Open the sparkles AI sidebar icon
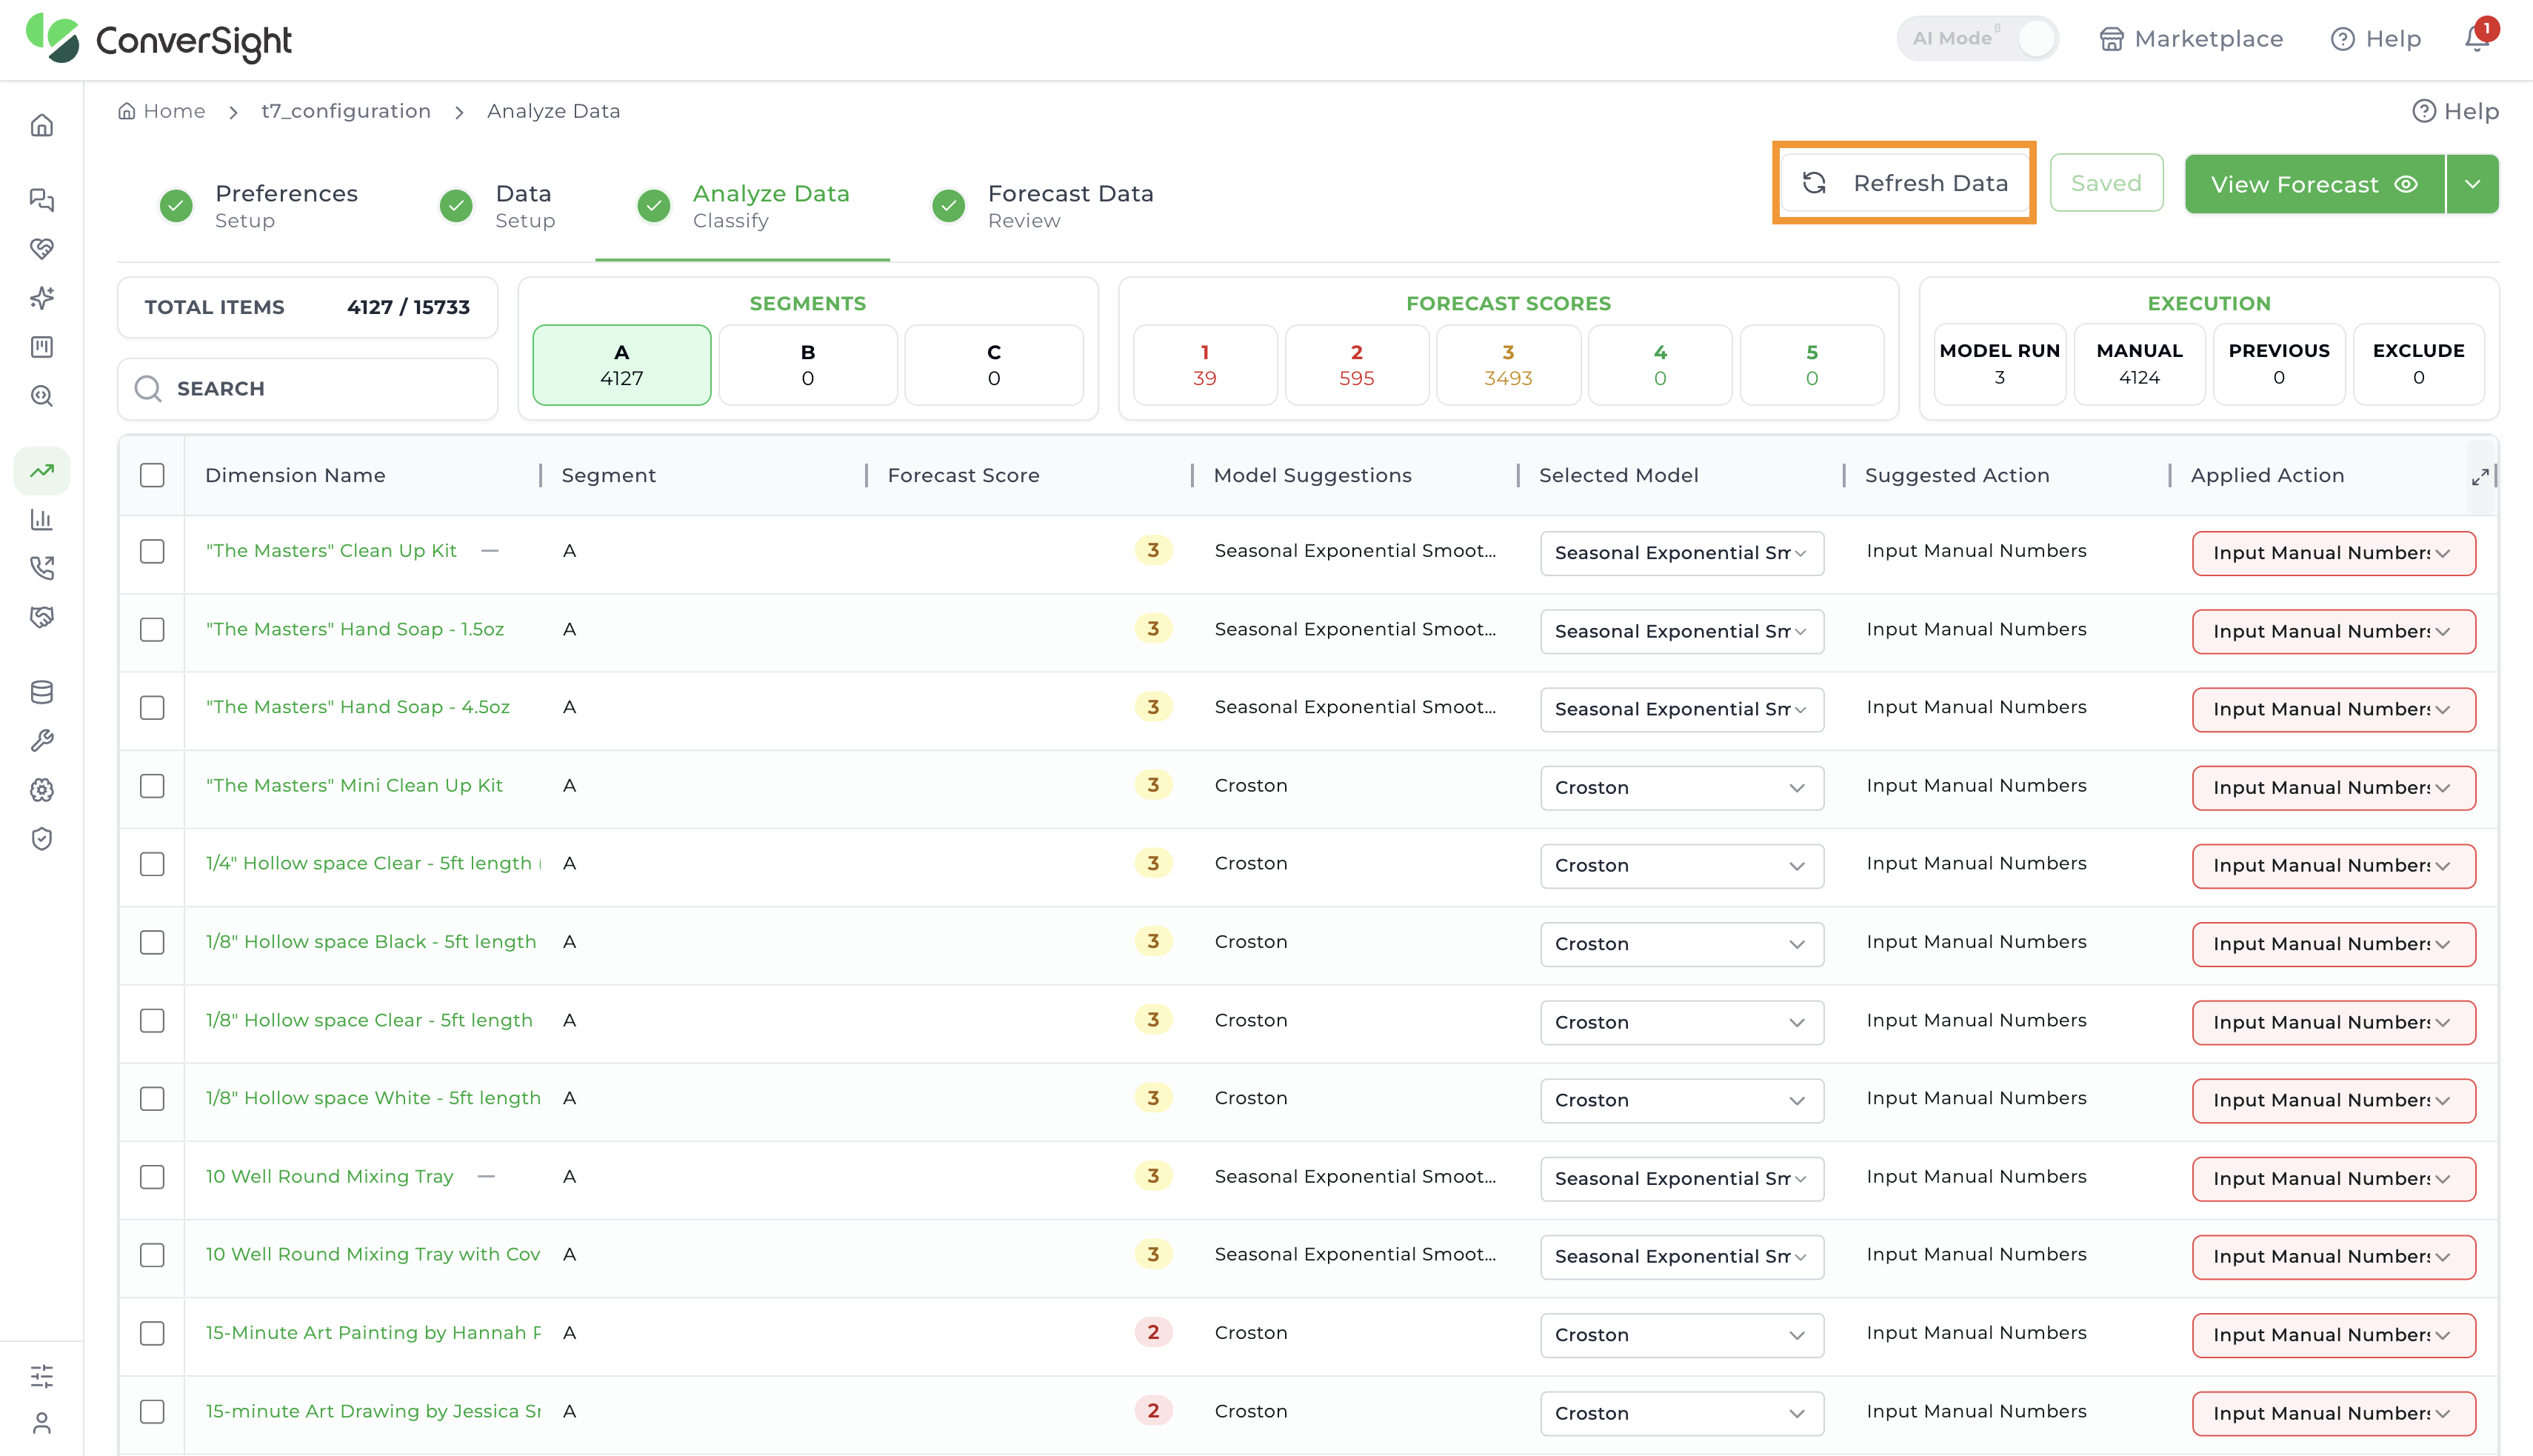This screenshot has width=2533, height=1456. pyautogui.click(x=41, y=297)
